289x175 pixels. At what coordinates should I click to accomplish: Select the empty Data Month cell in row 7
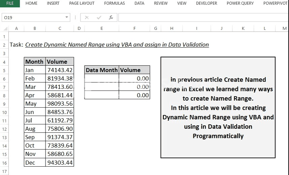[x=102, y=87]
